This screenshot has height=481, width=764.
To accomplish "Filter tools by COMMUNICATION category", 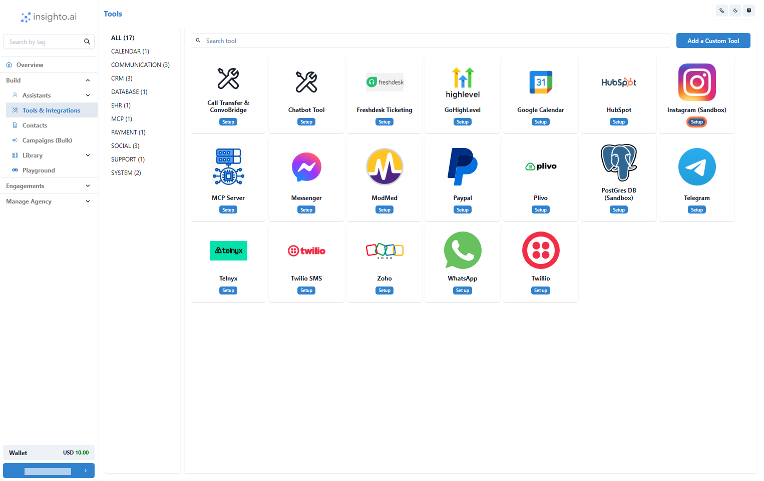I will tap(140, 64).
